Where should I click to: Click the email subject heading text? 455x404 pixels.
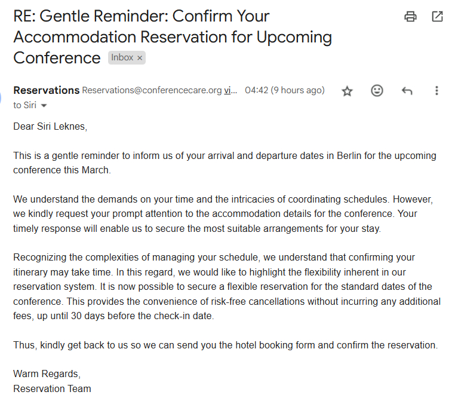[172, 36]
